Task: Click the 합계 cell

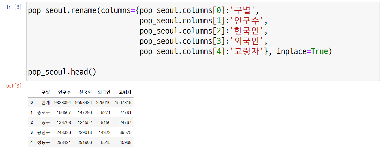Action: coord(45,102)
